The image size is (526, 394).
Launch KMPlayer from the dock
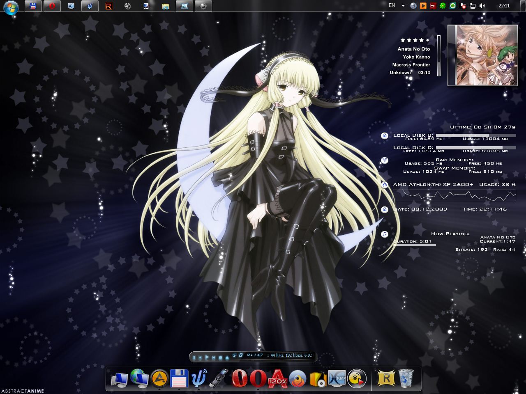point(337,378)
